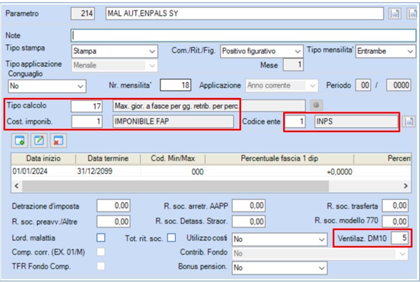Click the Data inizio column header
The height and width of the screenshot is (282, 420).
click(43, 158)
